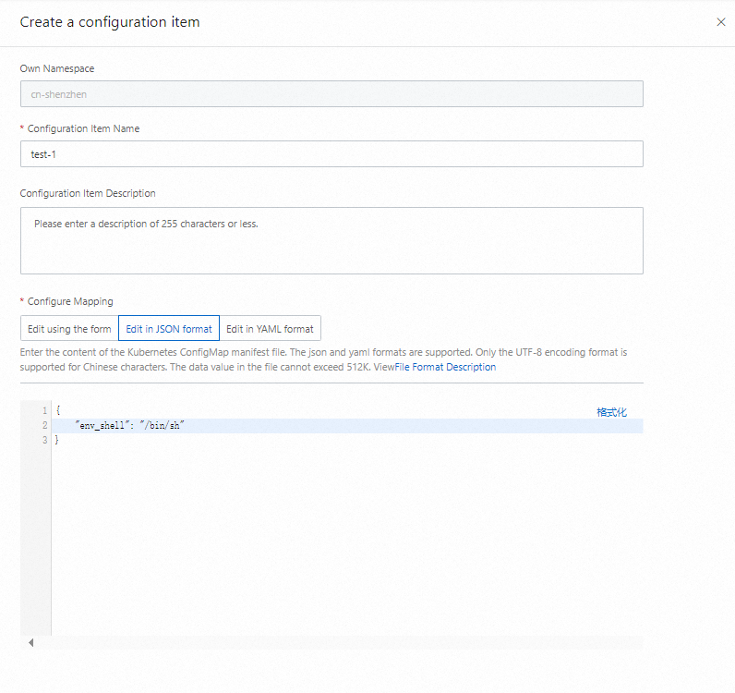Click the Configuration Item Name label
Viewport: 735px width, 693px height.
83,128
